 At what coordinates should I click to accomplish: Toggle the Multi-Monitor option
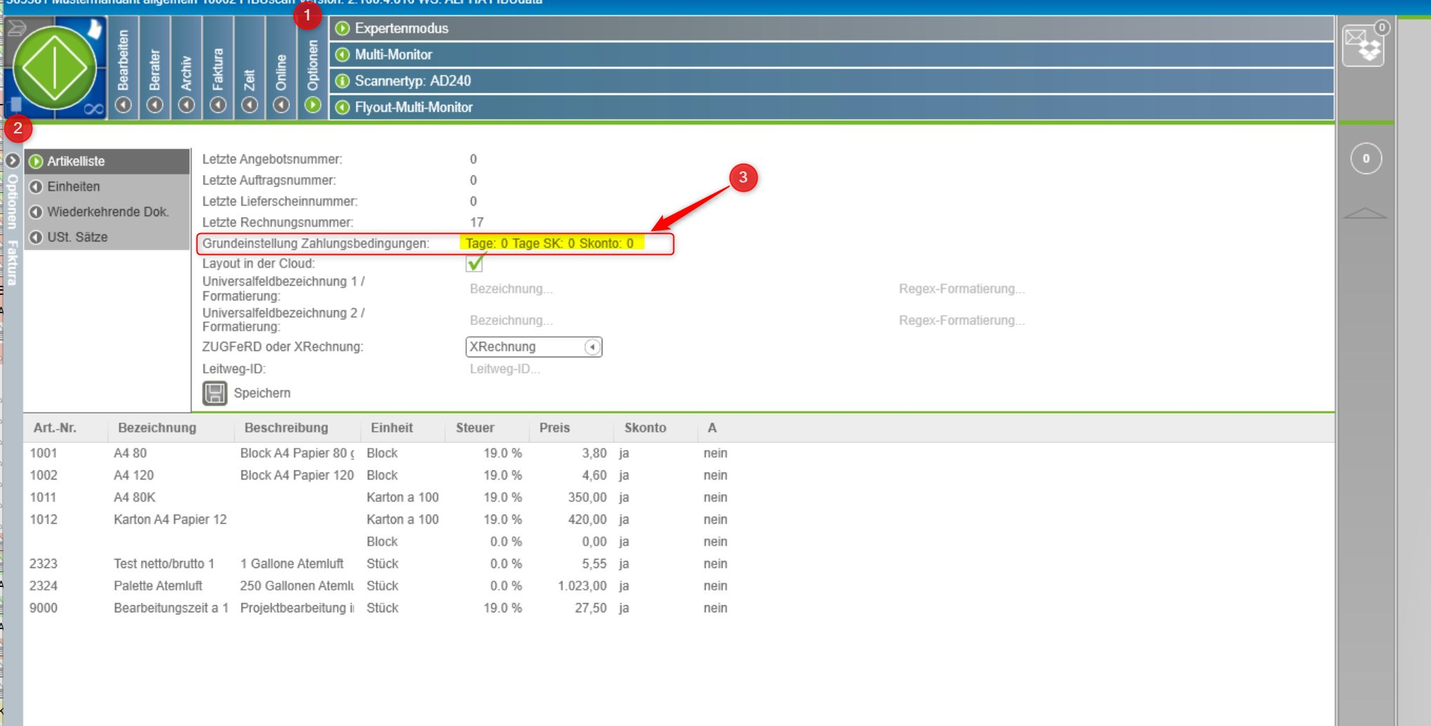point(343,55)
